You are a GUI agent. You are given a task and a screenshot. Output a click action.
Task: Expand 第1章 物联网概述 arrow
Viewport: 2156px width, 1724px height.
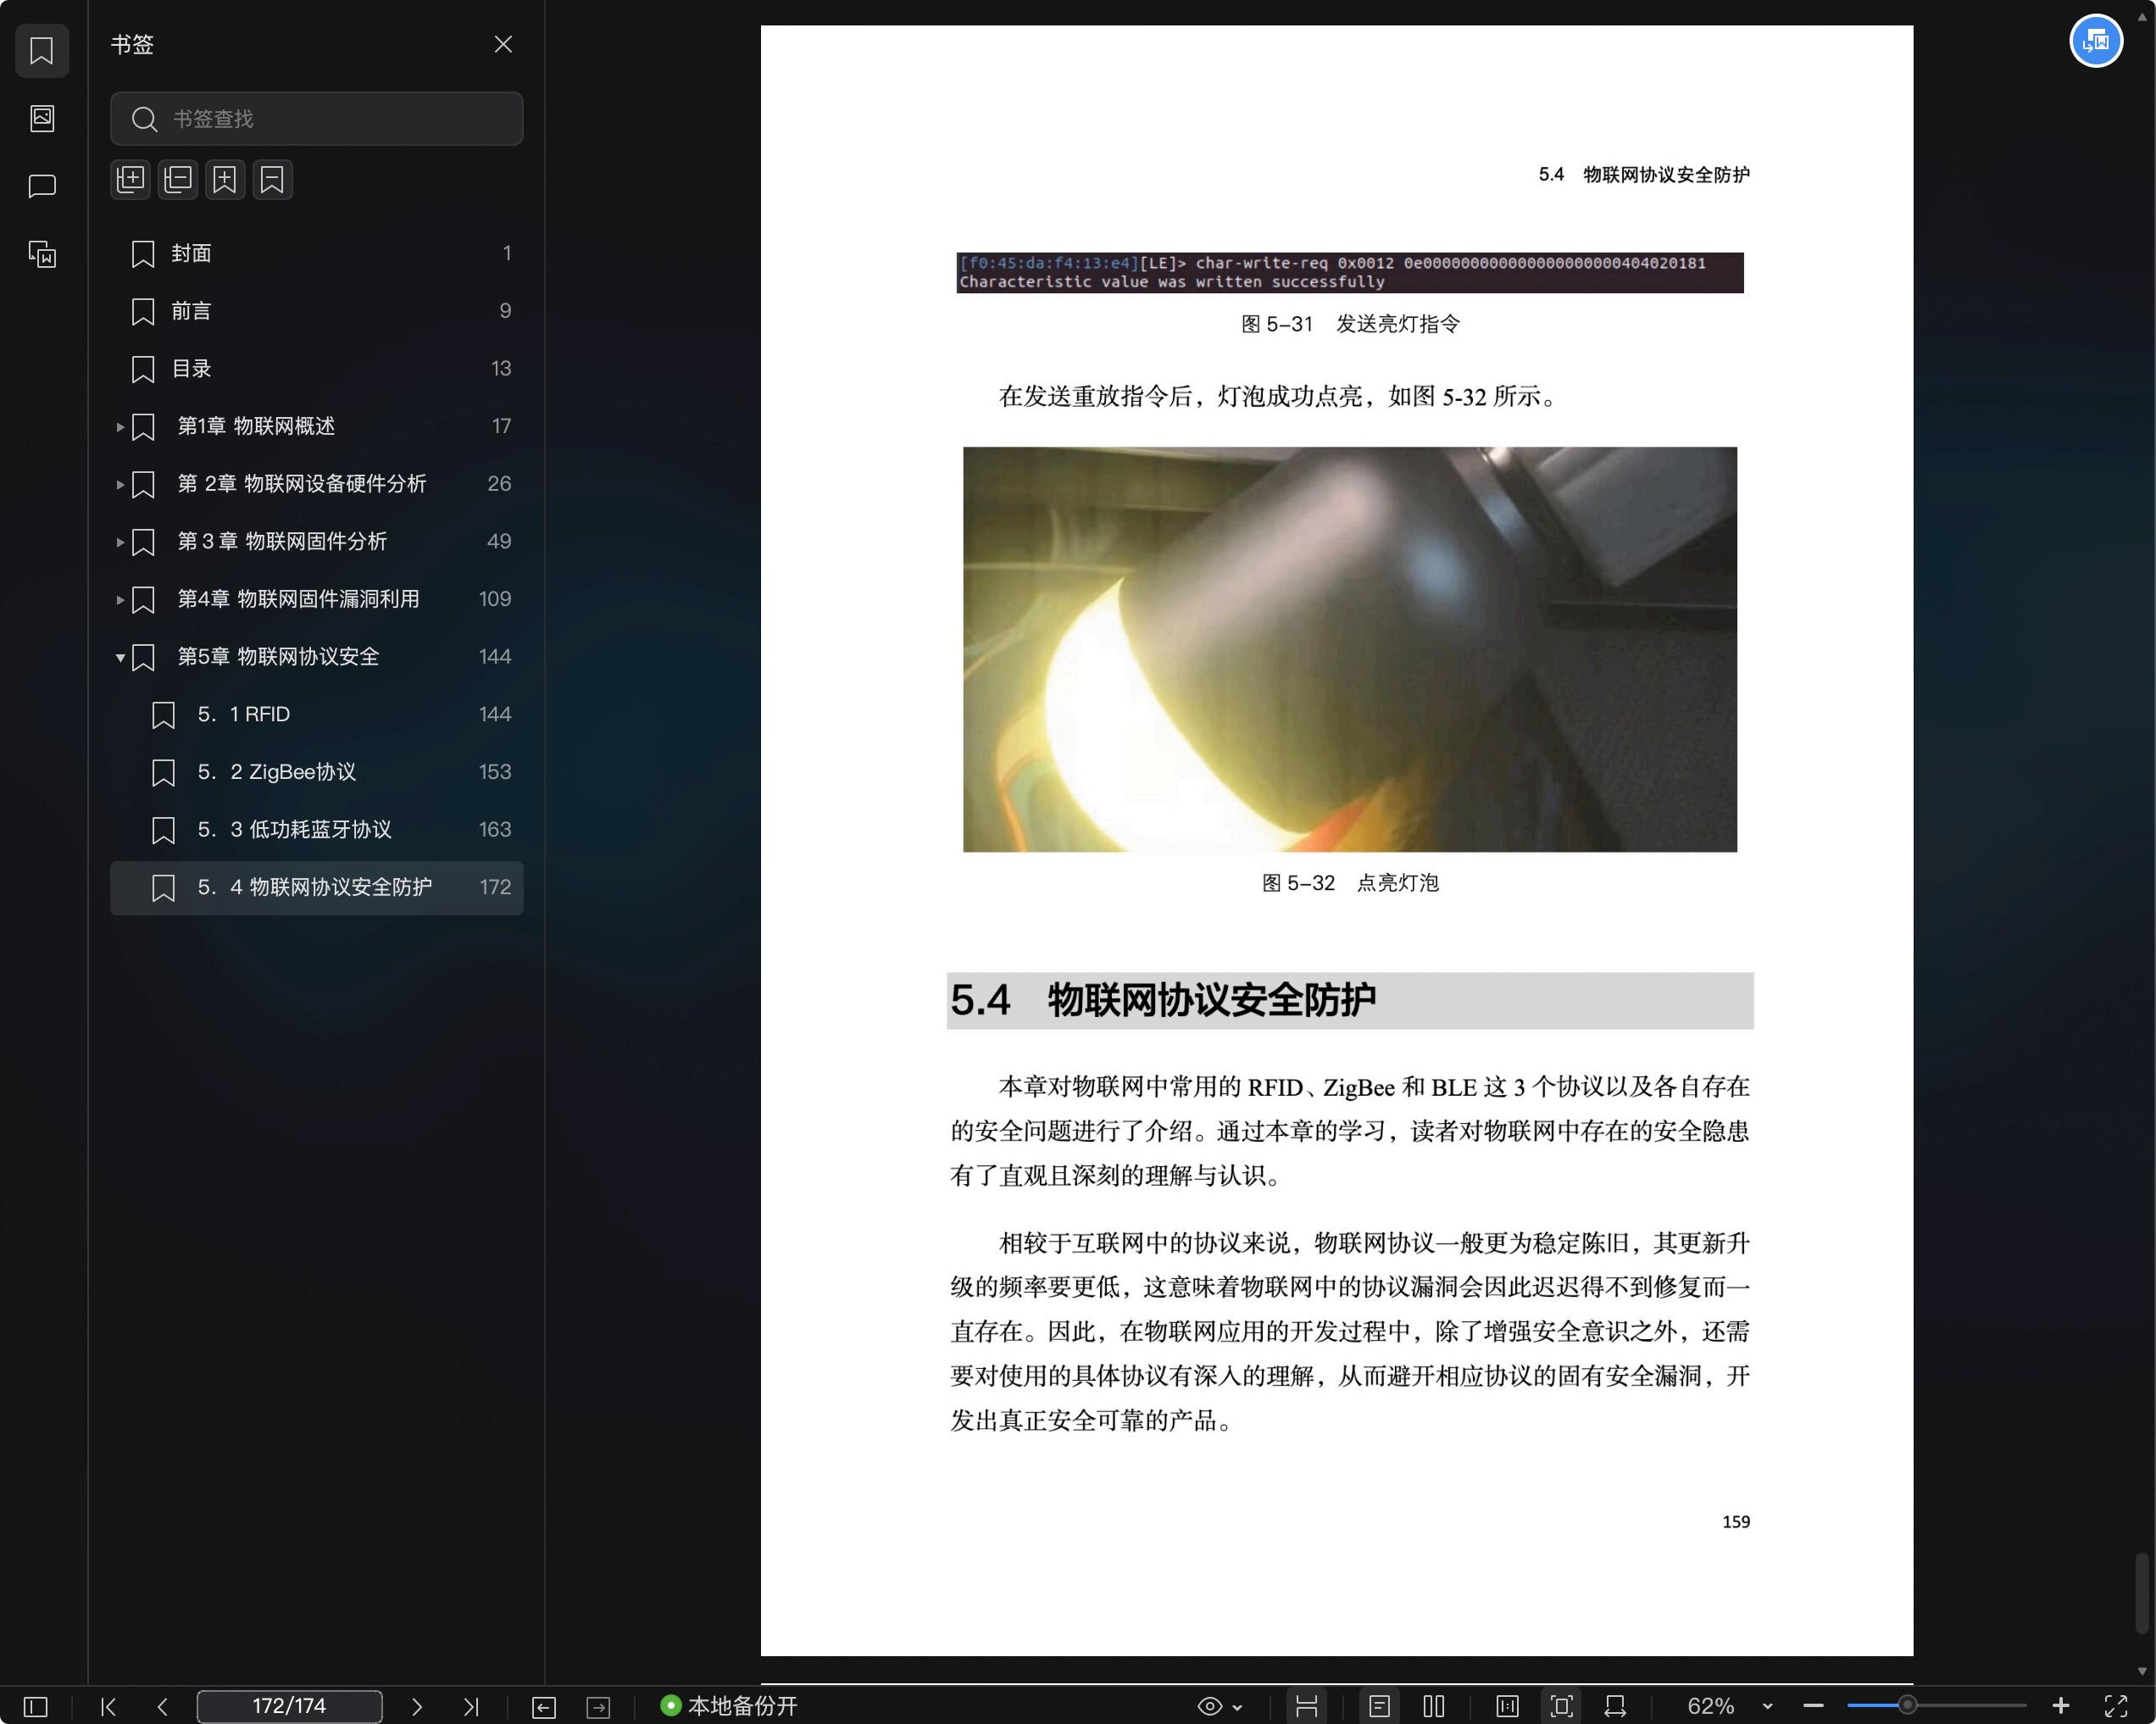pos(120,427)
